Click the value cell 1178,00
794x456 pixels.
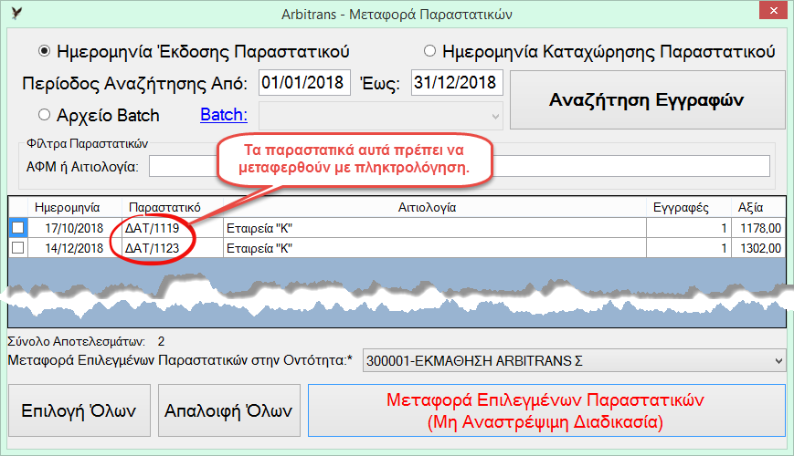(758, 228)
